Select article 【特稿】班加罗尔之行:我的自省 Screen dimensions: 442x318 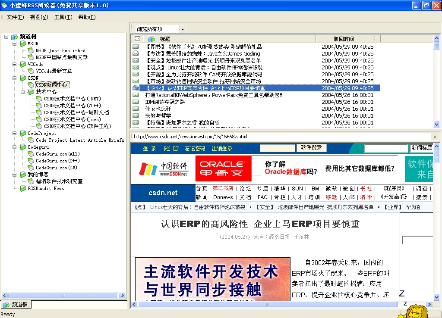tap(183, 123)
